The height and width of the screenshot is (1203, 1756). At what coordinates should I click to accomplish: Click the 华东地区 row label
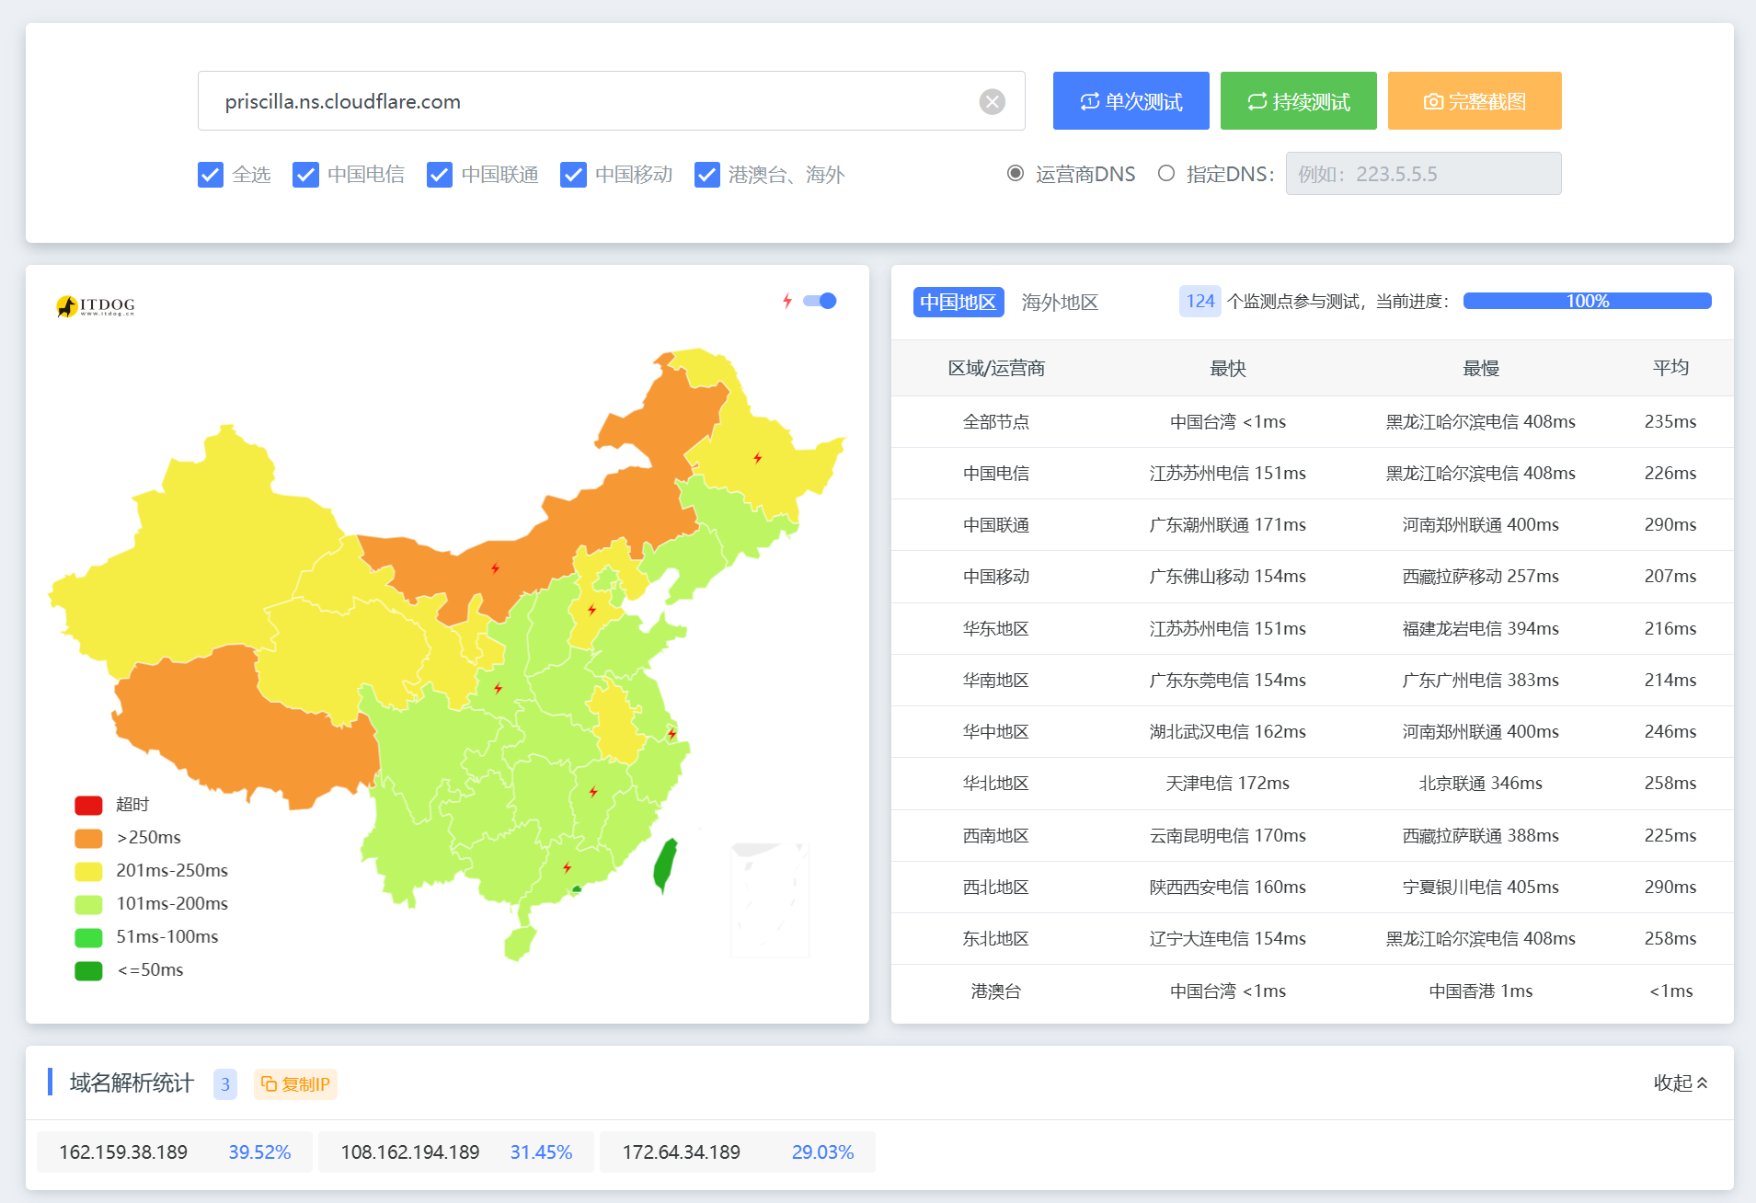pos(996,629)
